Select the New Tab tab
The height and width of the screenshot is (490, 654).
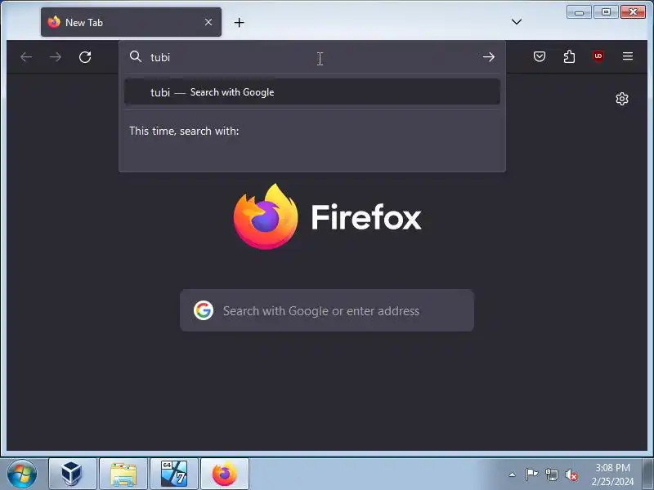click(131, 22)
